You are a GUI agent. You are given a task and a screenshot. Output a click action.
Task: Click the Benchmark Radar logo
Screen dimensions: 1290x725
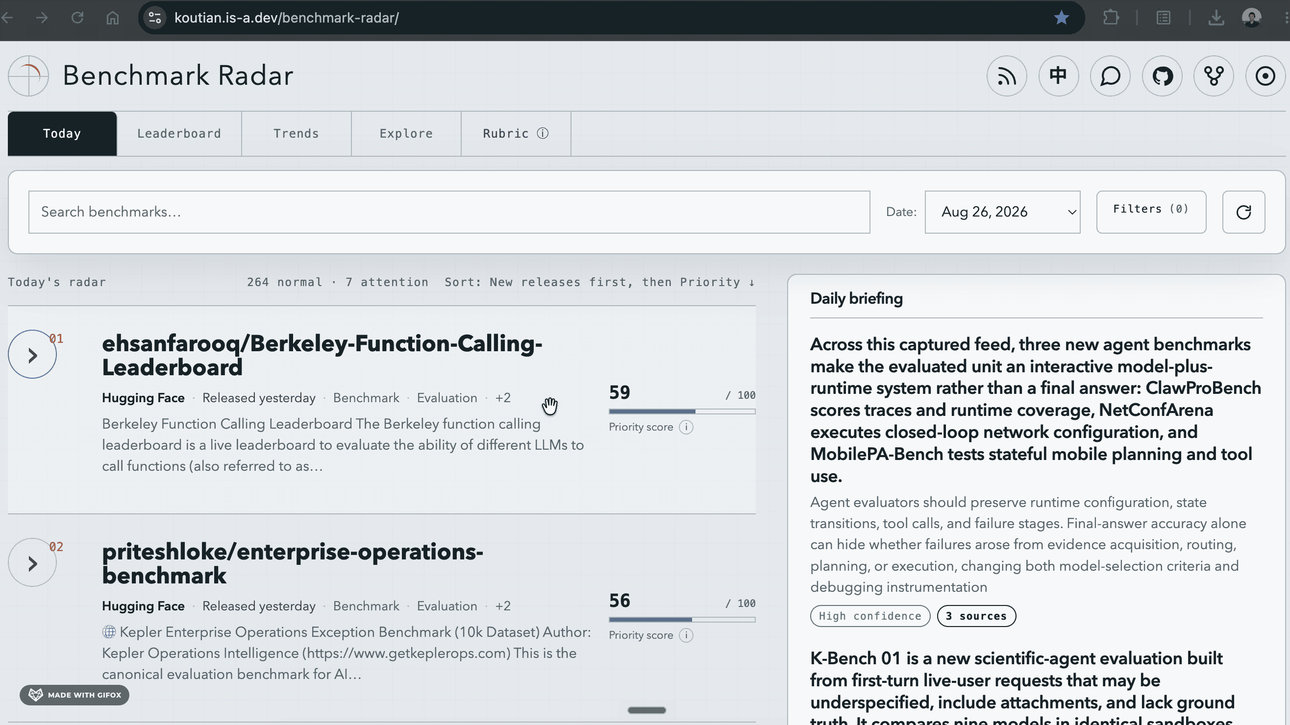click(28, 76)
